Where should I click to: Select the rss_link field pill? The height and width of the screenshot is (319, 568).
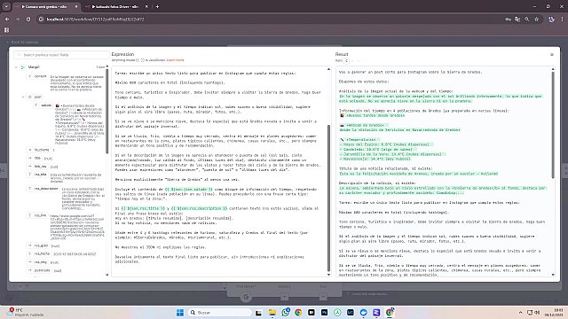tap(37, 215)
